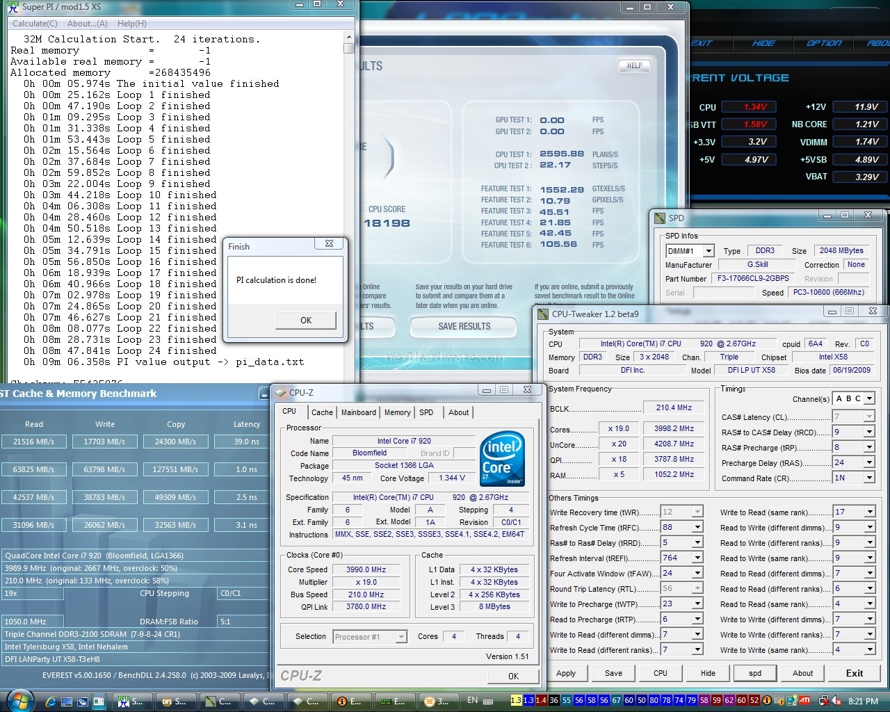
Task: Click the Super PI scrollbar up arrow
Action: pyautogui.click(x=349, y=37)
